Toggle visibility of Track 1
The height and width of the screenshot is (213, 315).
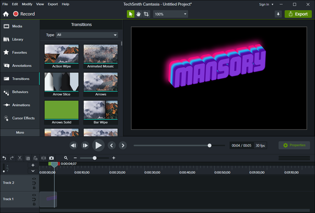33,196
